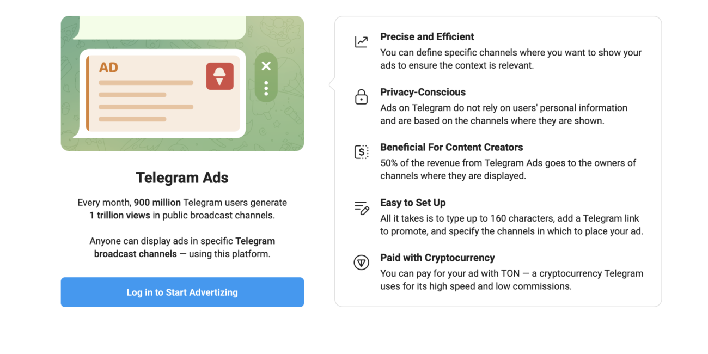This screenshot has height=354, width=708.
Task: Click the Paid with Cryptocurrency heading
Action: (x=437, y=257)
